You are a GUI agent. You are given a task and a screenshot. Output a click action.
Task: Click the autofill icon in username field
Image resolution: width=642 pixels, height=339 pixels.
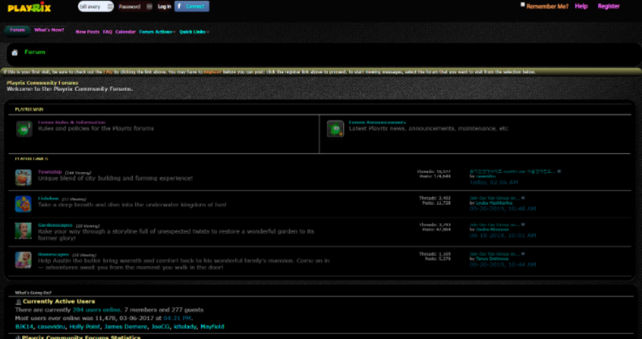[x=110, y=6]
